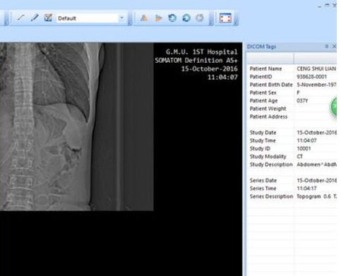
Task: Expand the fullscreen toolbar overflow arrow
Action: 237,23
